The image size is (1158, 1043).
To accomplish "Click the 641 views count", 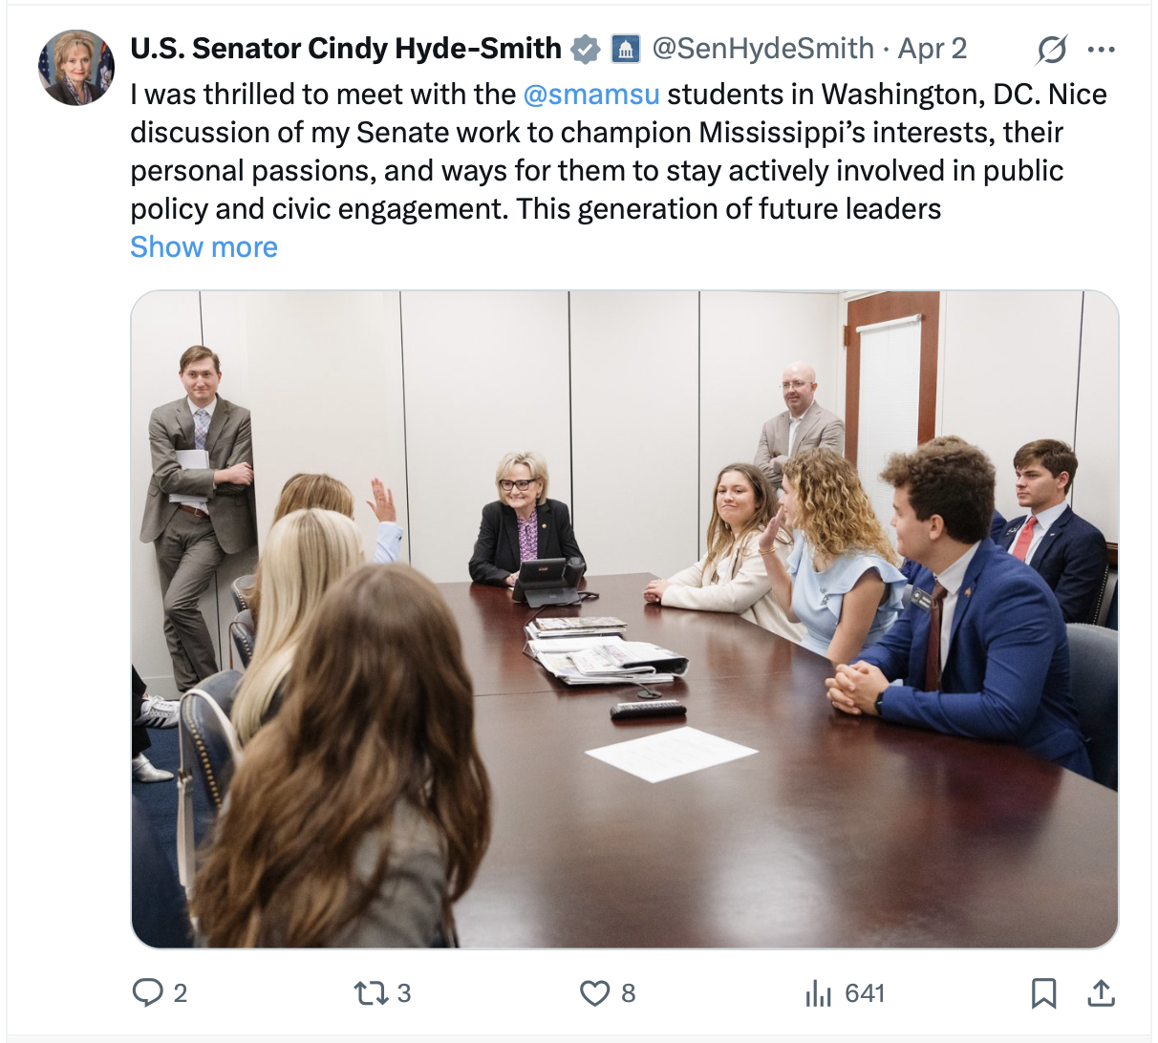I will [865, 993].
